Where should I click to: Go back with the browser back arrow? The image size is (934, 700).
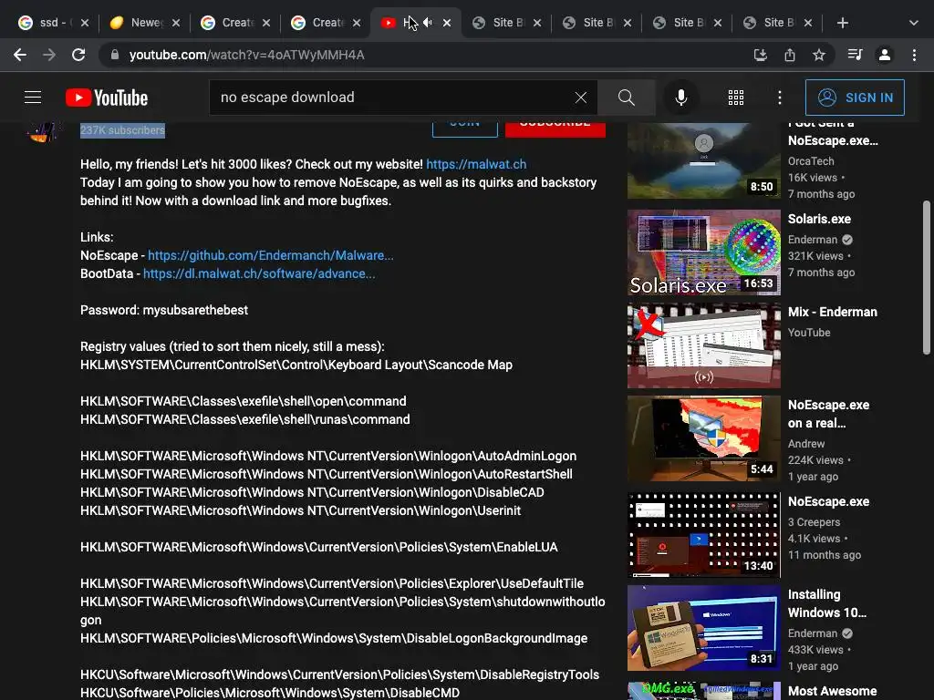(x=20, y=55)
